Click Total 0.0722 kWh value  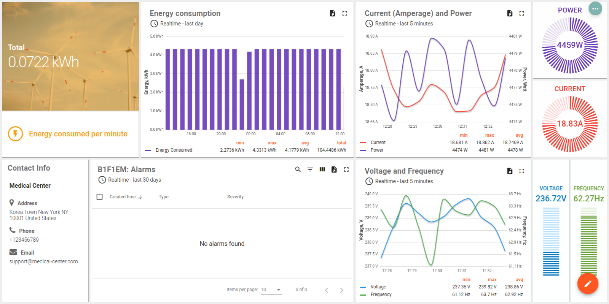[x=44, y=62]
